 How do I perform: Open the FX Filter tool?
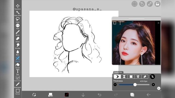click(17, 26)
